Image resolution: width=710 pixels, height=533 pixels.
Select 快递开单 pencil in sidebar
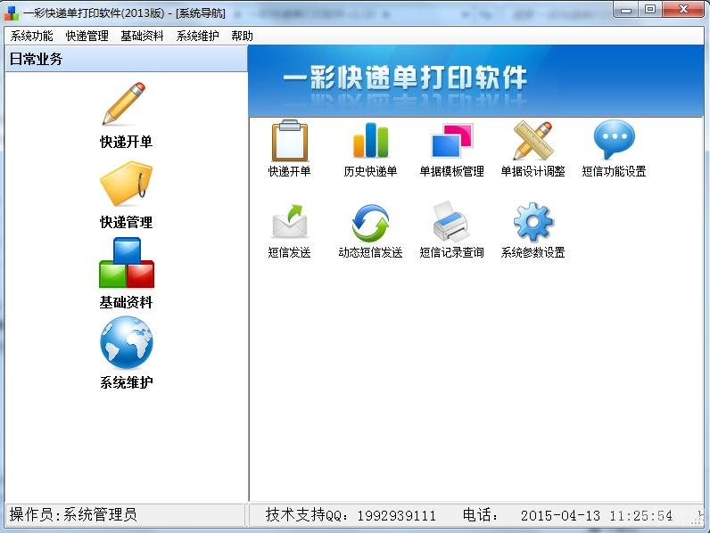tap(126, 106)
